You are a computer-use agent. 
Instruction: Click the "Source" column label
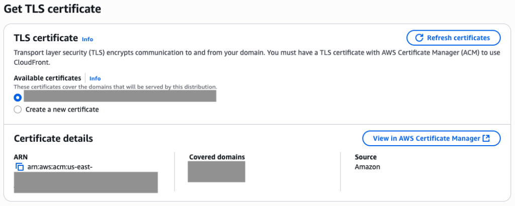point(366,157)
